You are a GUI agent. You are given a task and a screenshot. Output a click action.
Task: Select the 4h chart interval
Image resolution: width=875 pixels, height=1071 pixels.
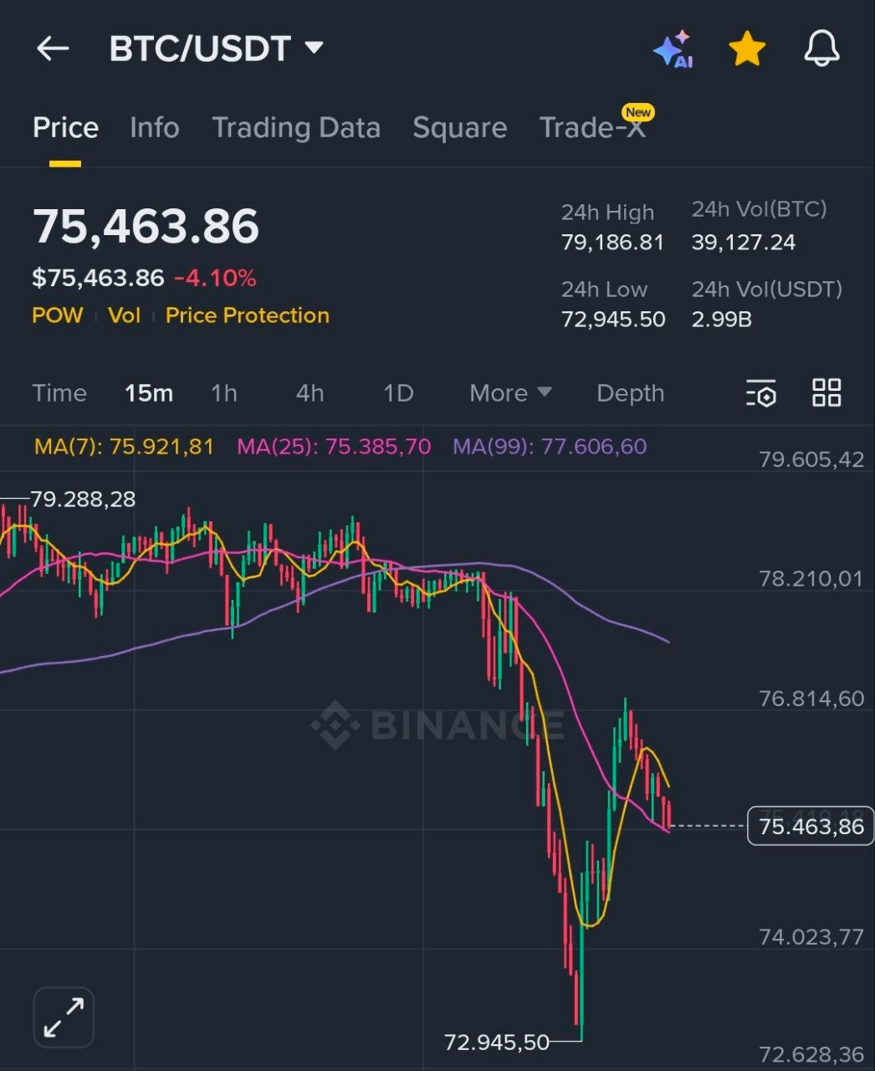click(x=310, y=393)
